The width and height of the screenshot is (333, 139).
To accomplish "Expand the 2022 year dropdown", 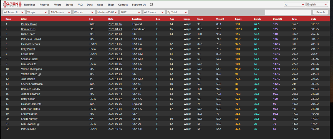I will click(x=131, y=12).
